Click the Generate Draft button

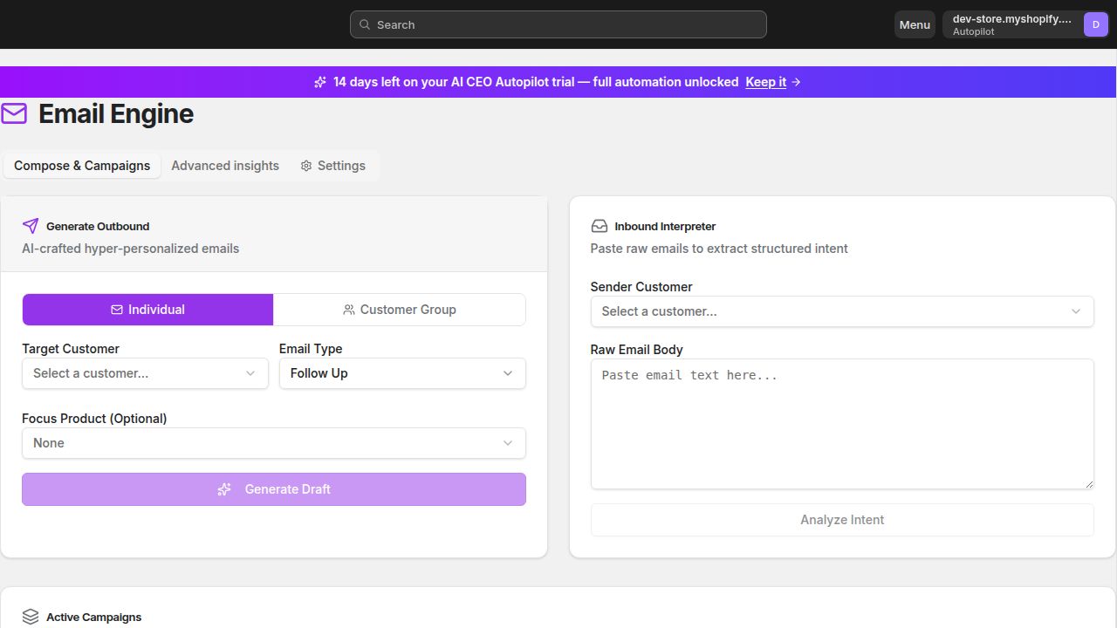(274, 489)
